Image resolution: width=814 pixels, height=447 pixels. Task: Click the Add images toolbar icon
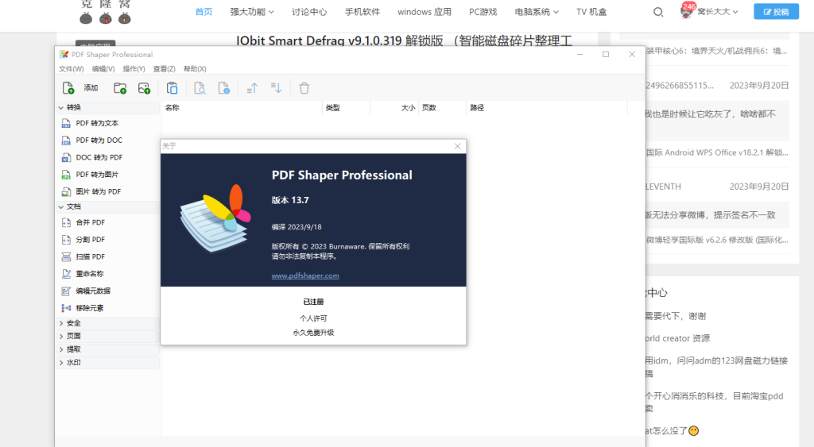(x=144, y=88)
